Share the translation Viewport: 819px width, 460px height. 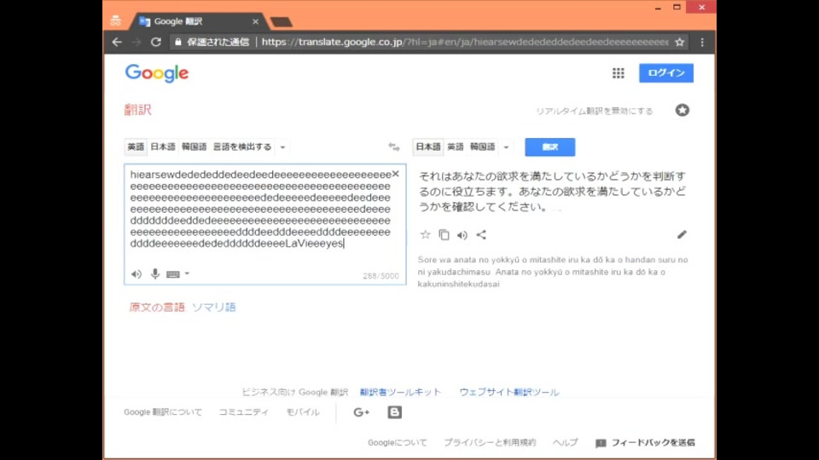pyautogui.click(x=481, y=235)
